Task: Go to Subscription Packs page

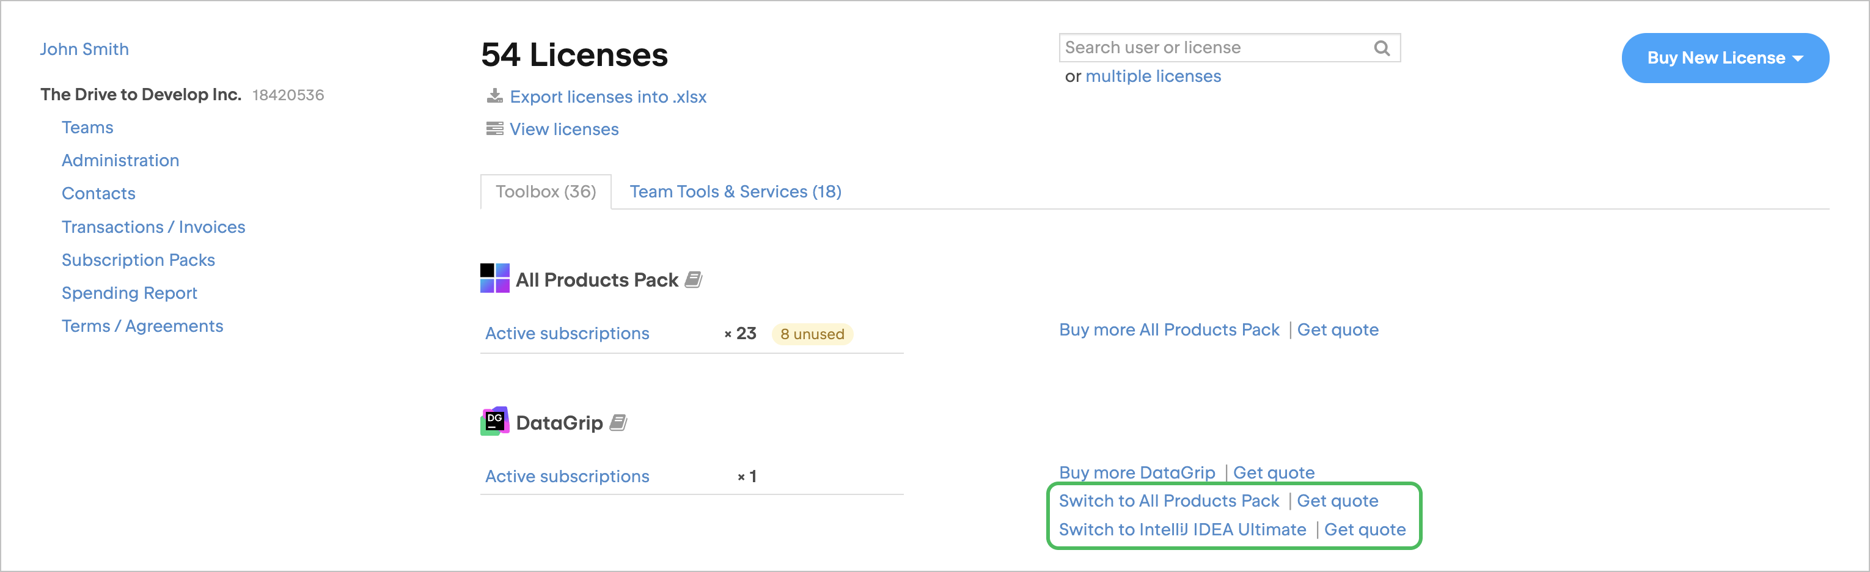Action: click(138, 260)
